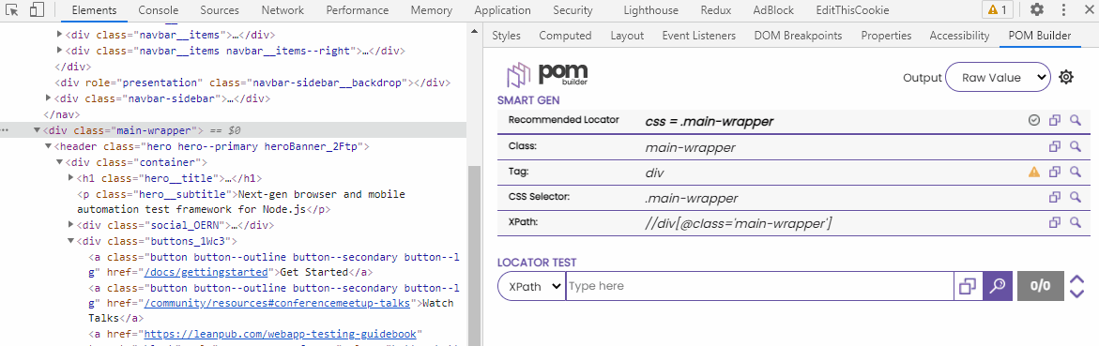Click the Recommended Locator check mark icon
The height and width of the screenshot is (346, 1099).
click(1034, 120)
